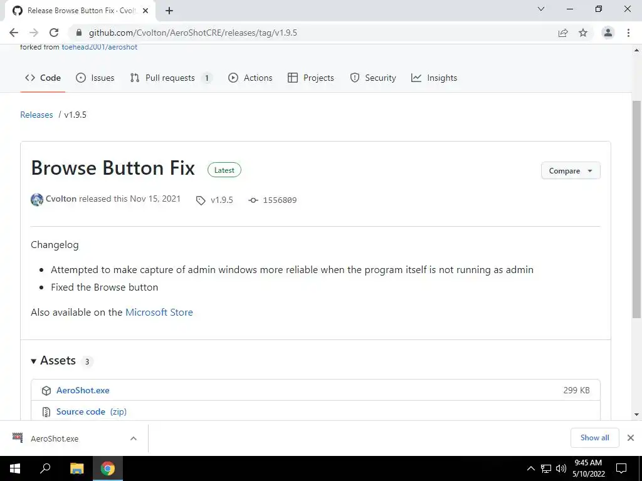642x481 pixels.
Task: Click the scrollbar down arrow
Action: click(x=637, y=415)
